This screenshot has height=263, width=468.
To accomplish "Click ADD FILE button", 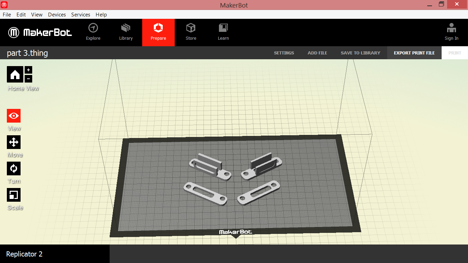I will point(317,53).
